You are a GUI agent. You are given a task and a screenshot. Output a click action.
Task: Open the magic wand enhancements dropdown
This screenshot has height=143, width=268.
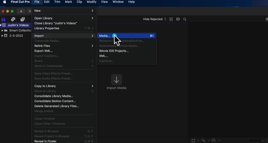(209, 140)
